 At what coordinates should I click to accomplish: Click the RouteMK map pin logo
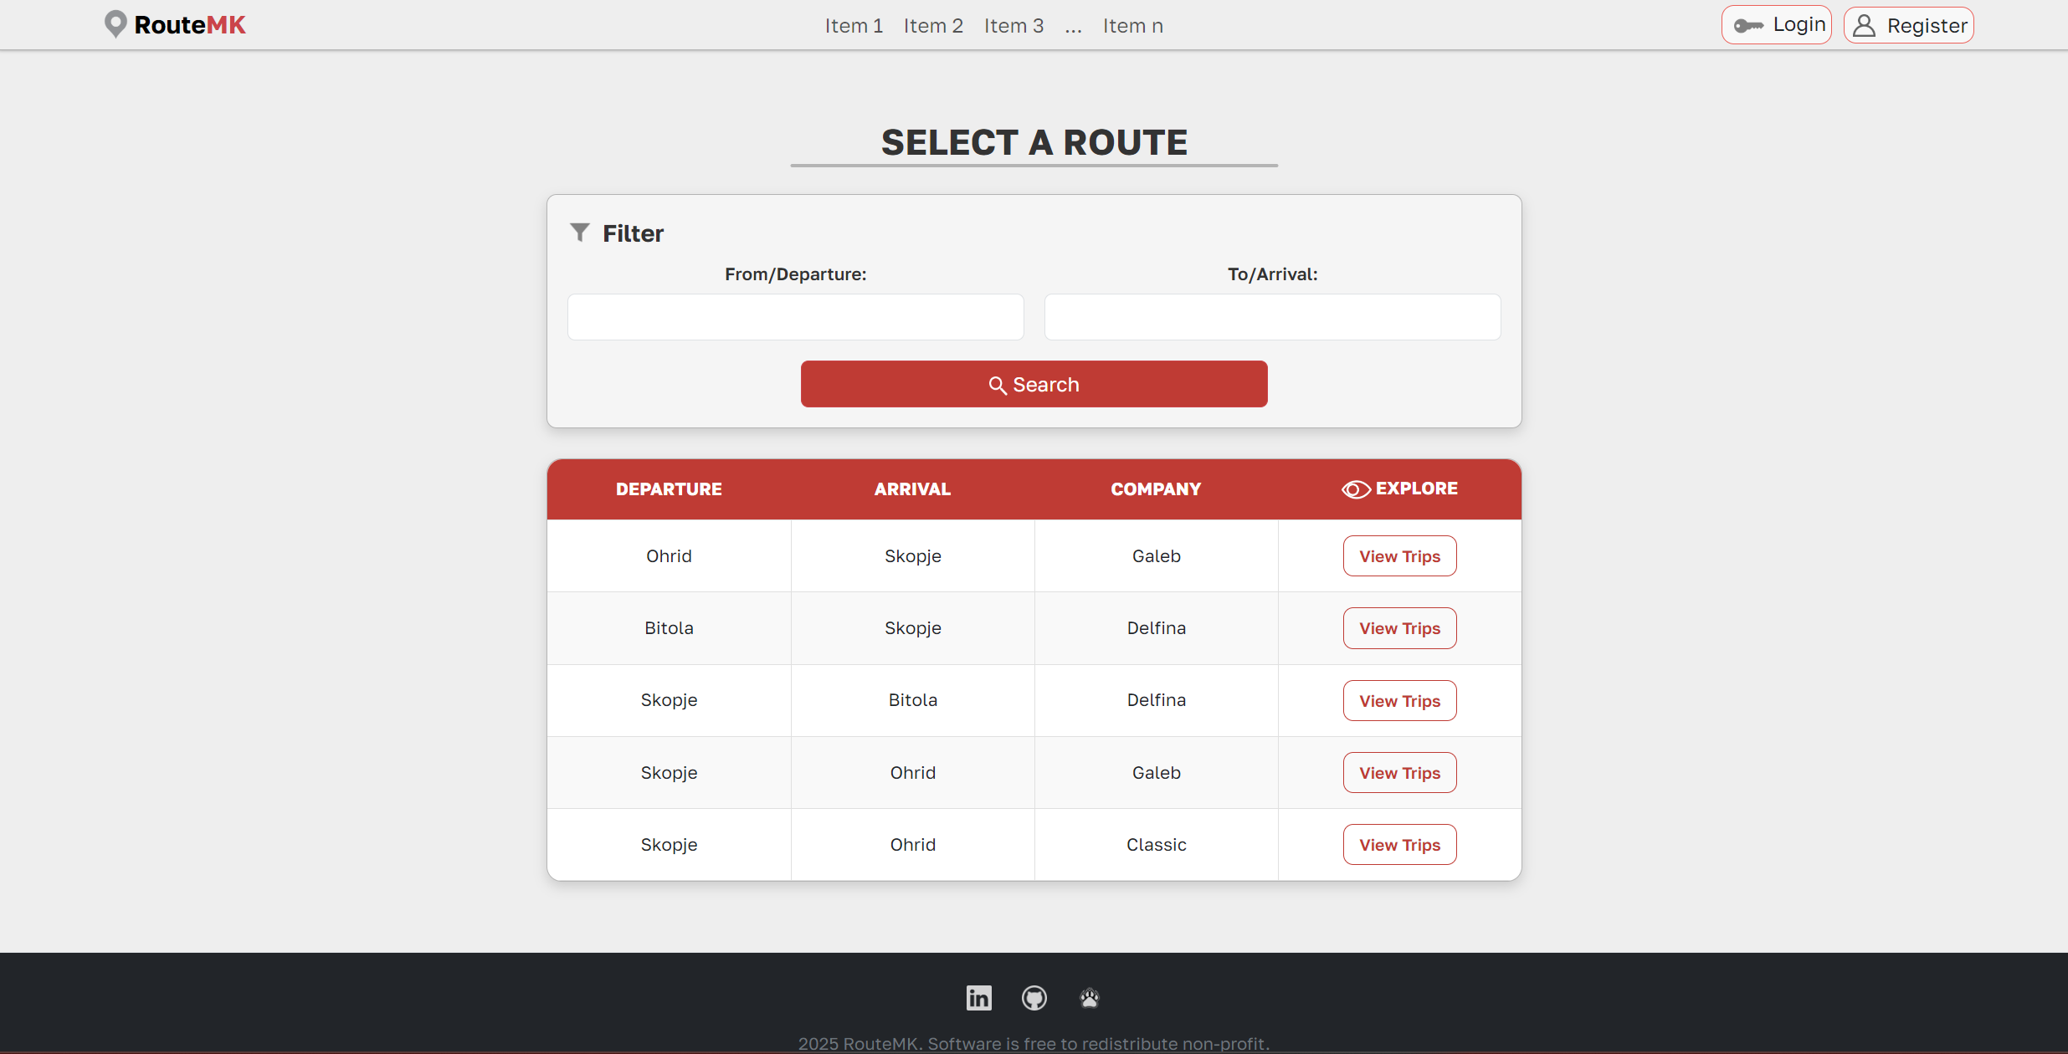click(115, 24)
